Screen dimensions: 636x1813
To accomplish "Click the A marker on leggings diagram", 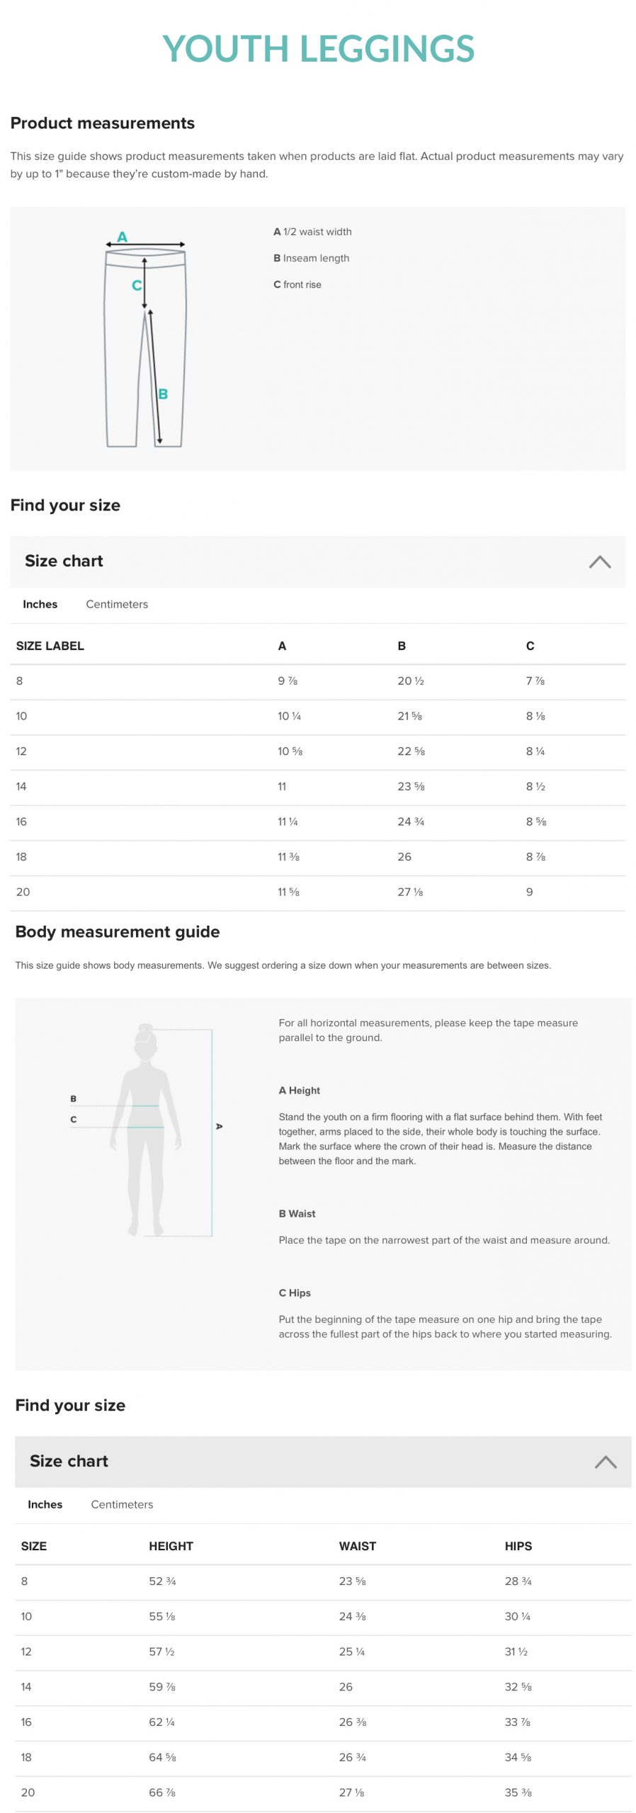I will click(x=123, y=237).
